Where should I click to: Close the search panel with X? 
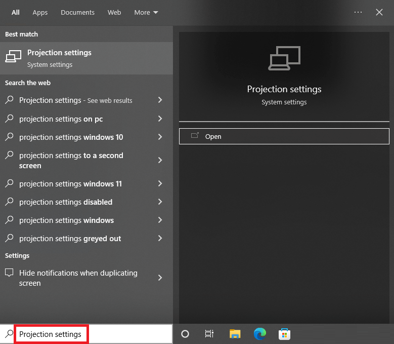coord(379,12)
